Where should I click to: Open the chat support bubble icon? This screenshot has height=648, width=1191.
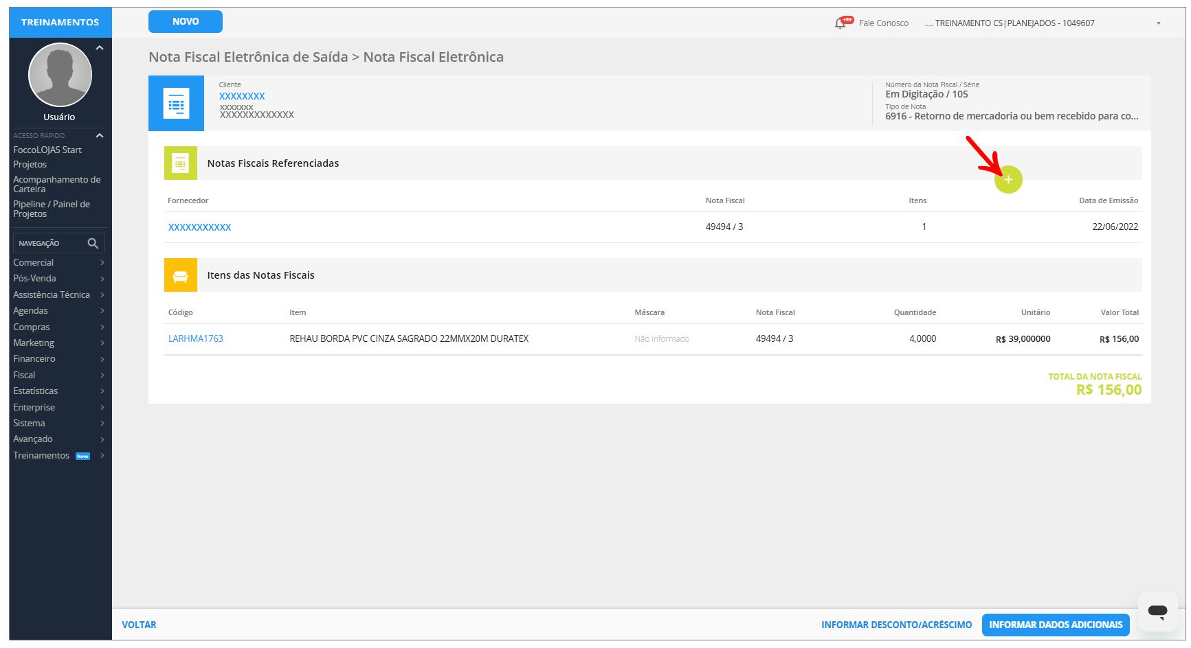(1157, 611)
